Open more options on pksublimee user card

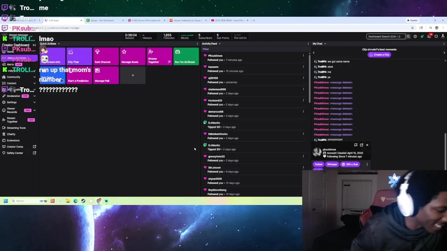367,164
